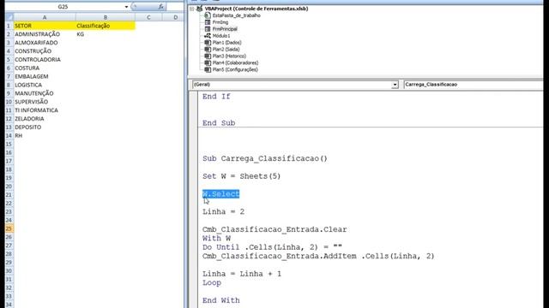Select Plan4 (Colaboradores) sheet object
This screenshot has height=308, width=549.
pyautogui.click(x=235, y=62)
